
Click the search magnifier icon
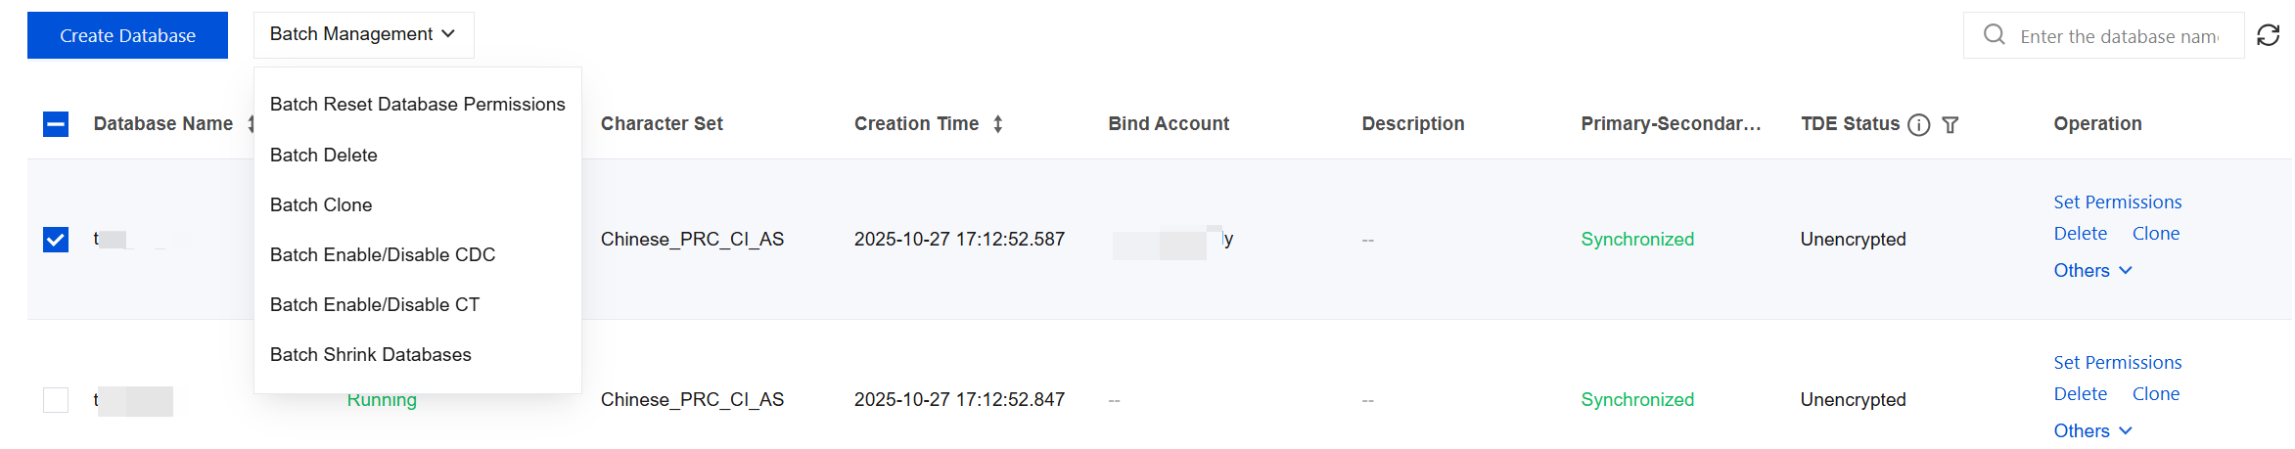click(x=1994, y=35)
